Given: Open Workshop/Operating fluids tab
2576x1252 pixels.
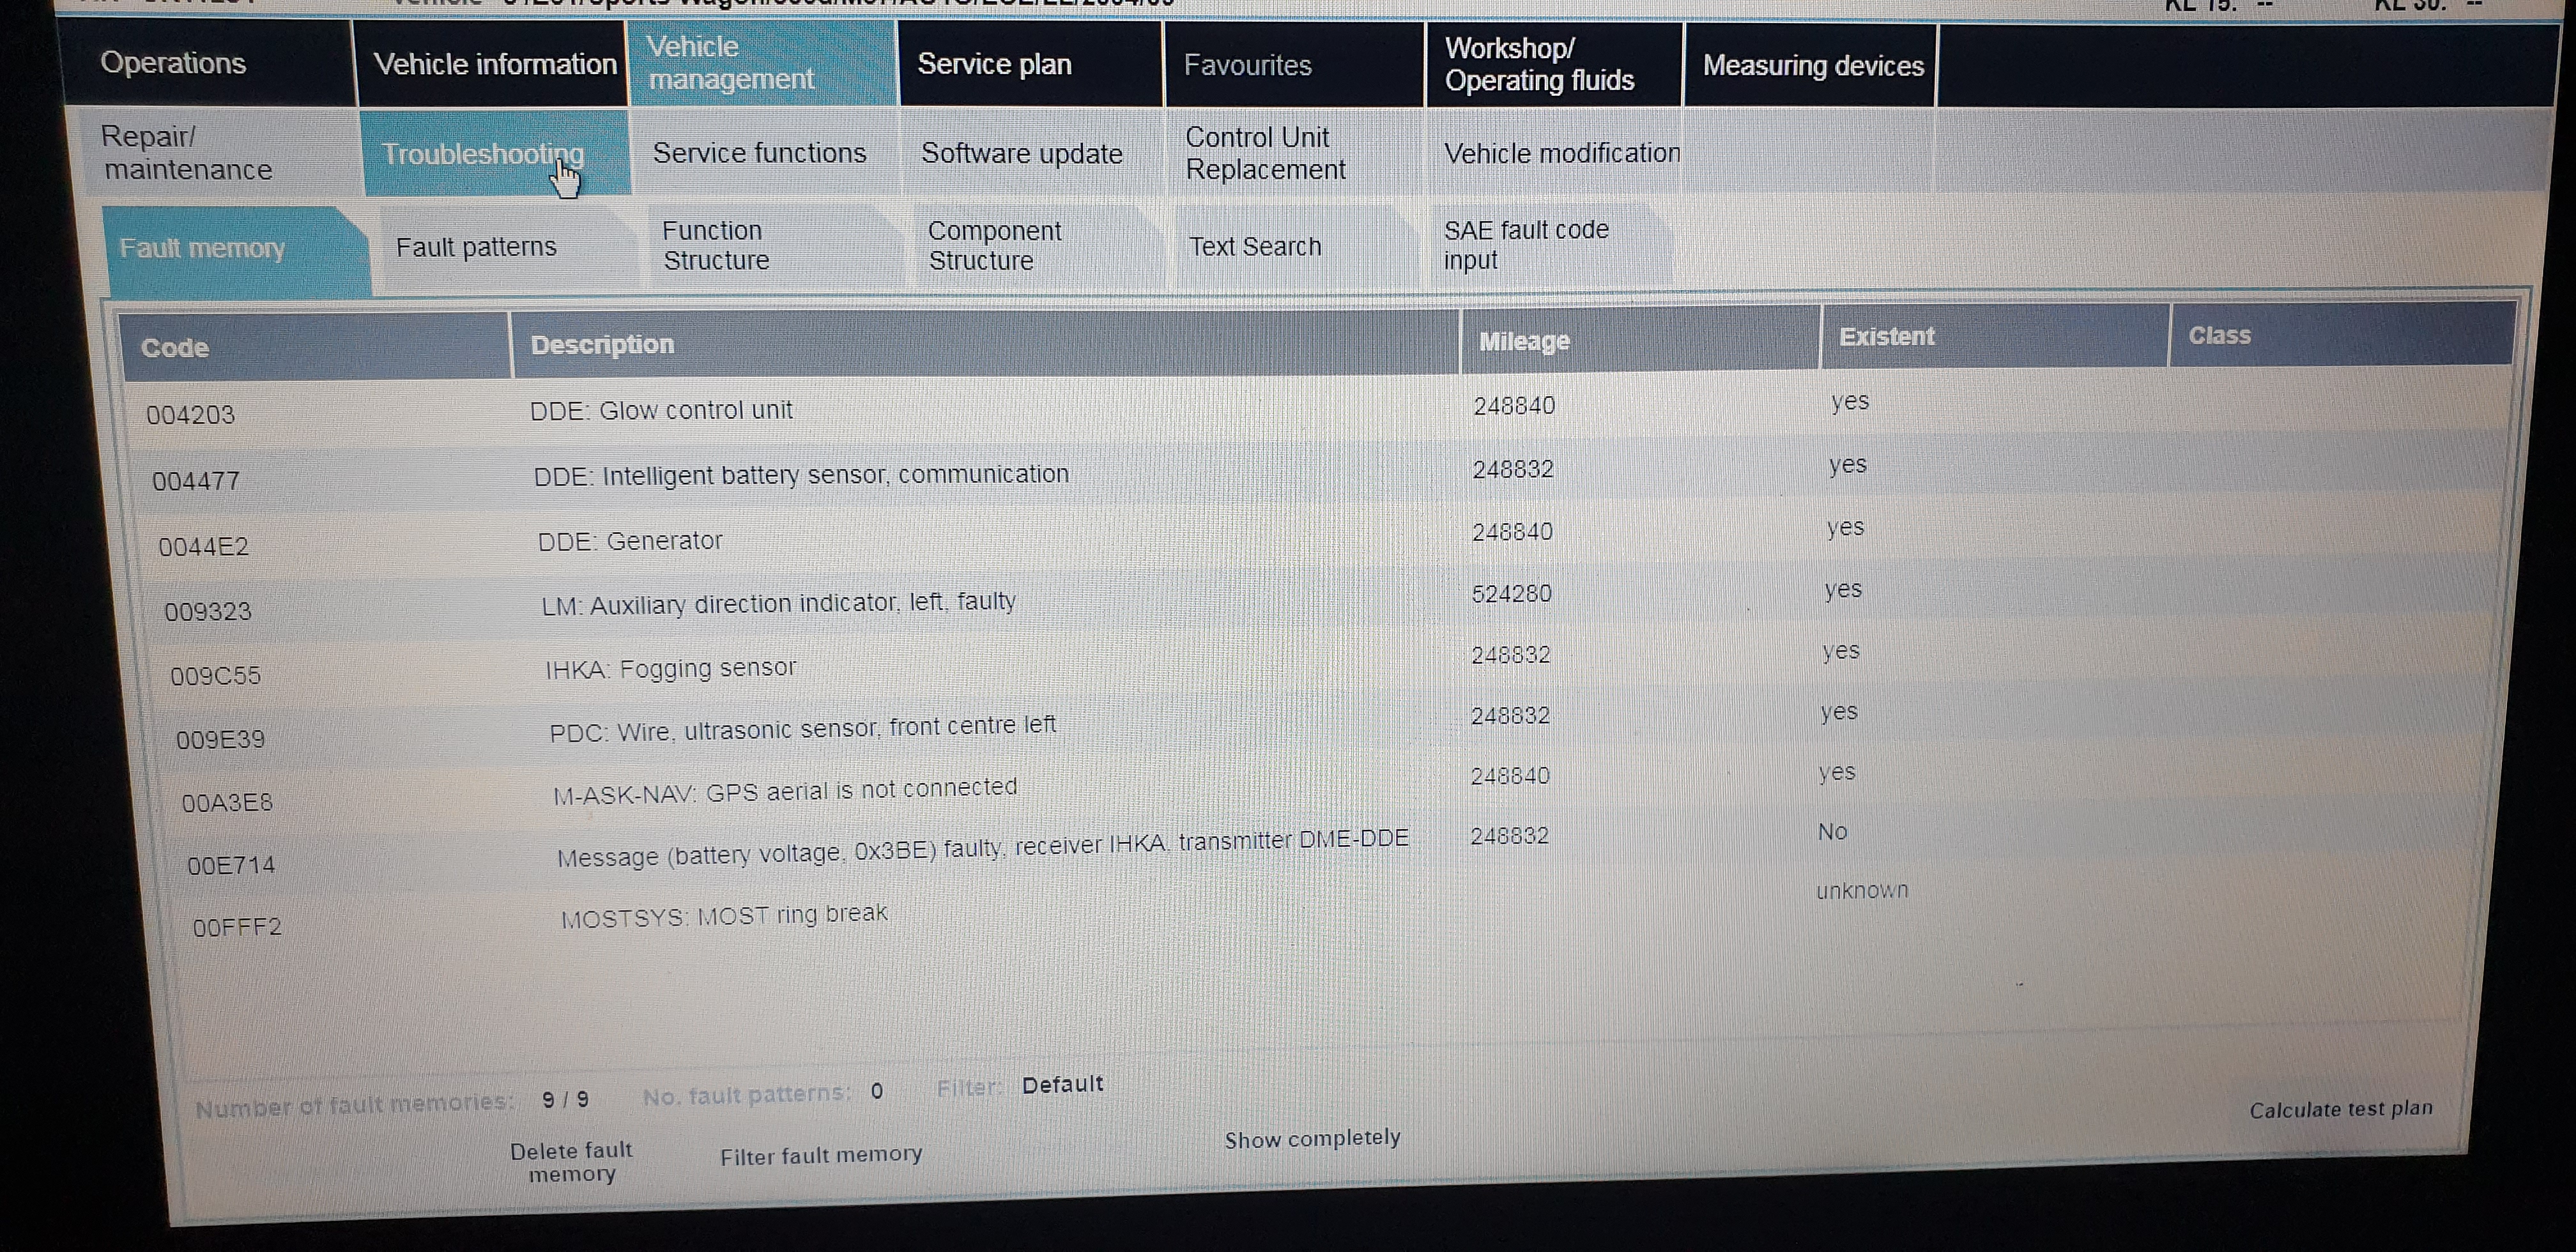Looking at the screenshot, I should (x=1539, y=65).
